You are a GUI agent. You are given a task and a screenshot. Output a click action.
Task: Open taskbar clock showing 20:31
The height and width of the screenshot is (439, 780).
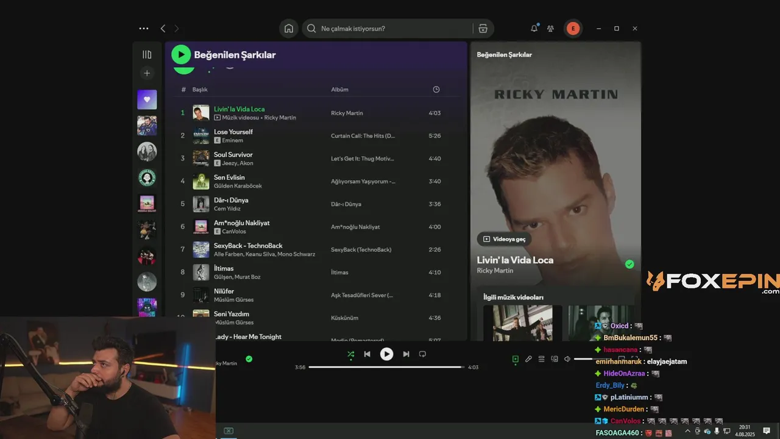click(745, 430)
